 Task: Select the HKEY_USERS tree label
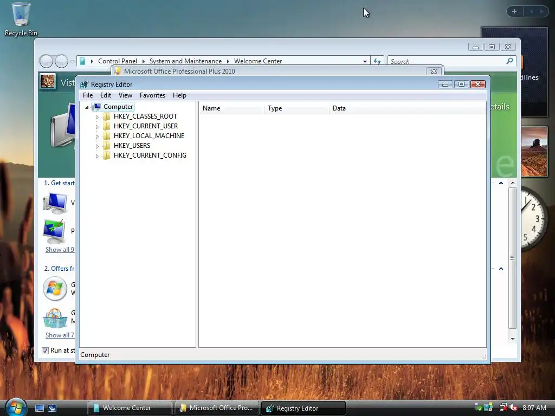coord(132,146)
